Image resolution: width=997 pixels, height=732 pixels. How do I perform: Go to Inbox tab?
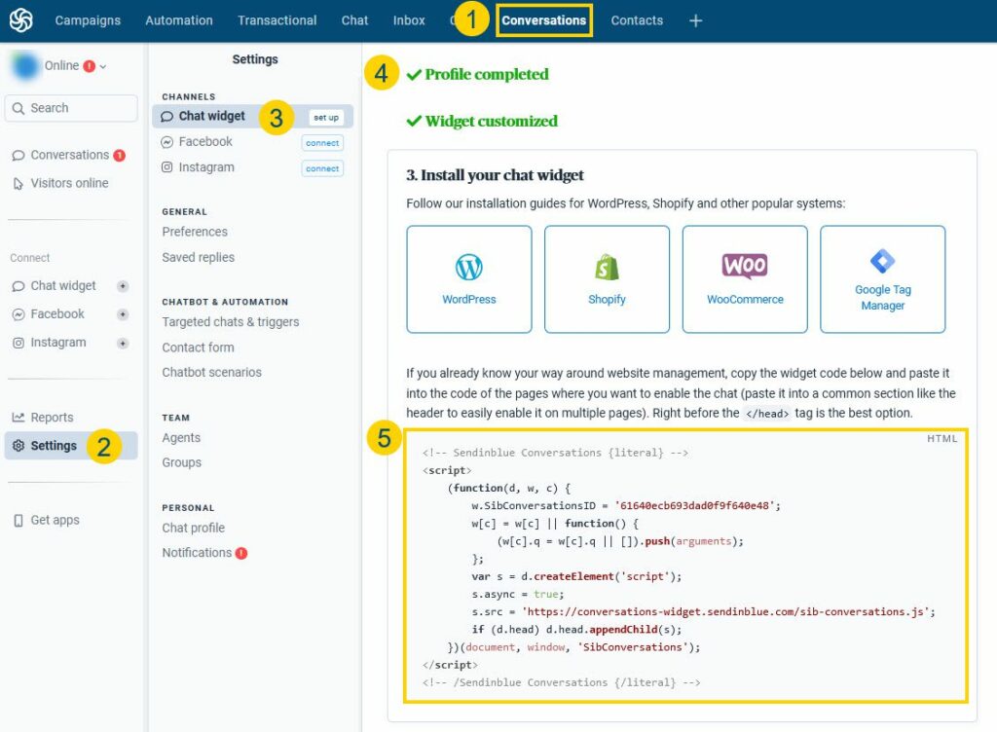click(x=409, y=20)
